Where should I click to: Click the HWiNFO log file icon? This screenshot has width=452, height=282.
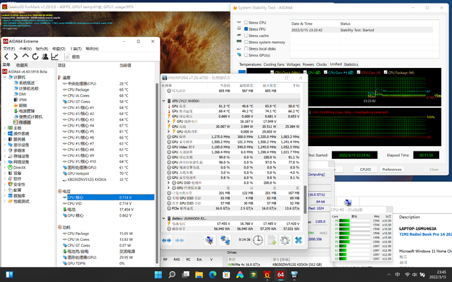coord(270,240)
